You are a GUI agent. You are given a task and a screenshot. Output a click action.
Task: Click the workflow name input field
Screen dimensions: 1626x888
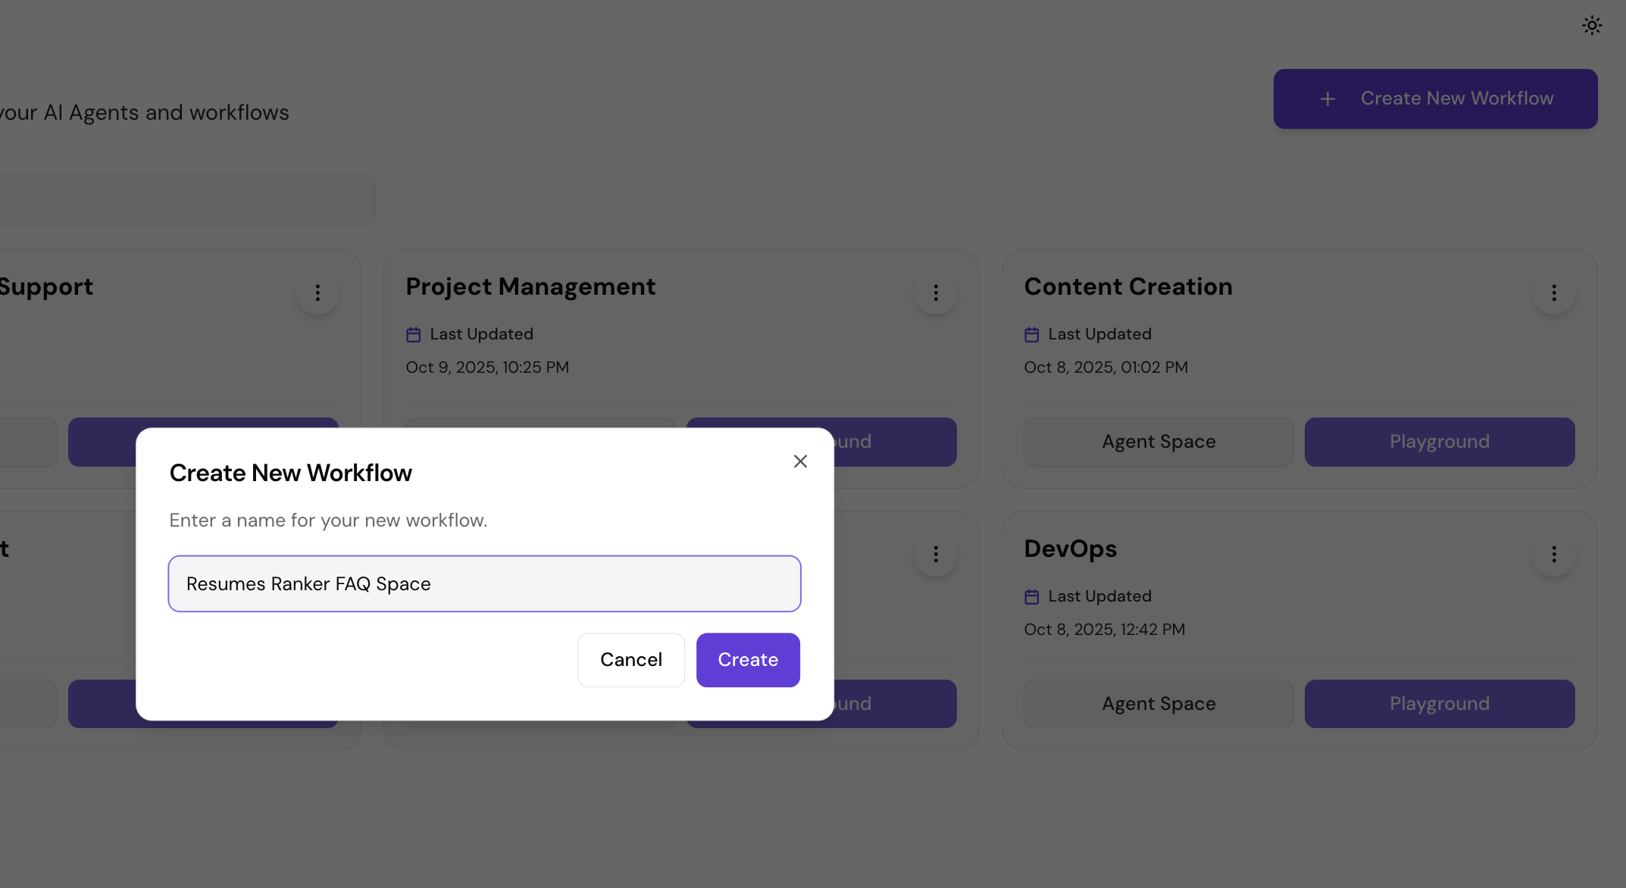click(x=484, y=583)
